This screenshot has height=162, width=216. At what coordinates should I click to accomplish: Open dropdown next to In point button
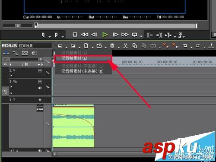50,37
